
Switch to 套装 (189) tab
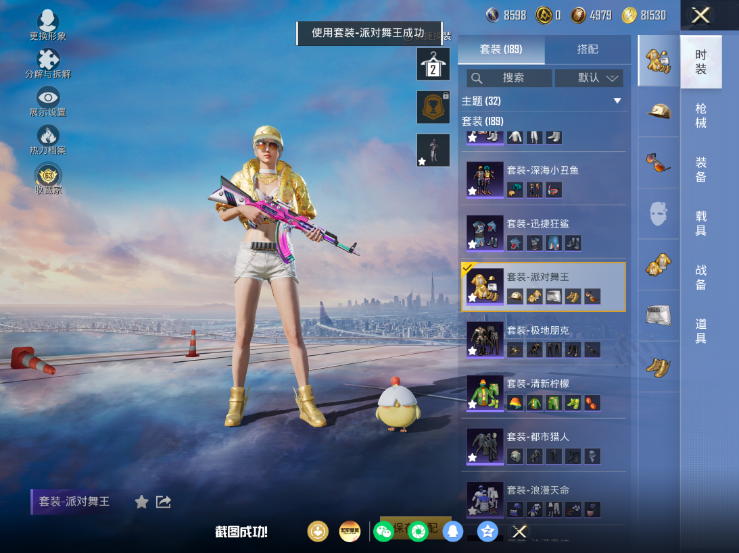501,49
